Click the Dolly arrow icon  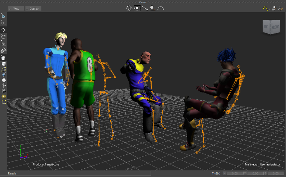click(145, 8)
